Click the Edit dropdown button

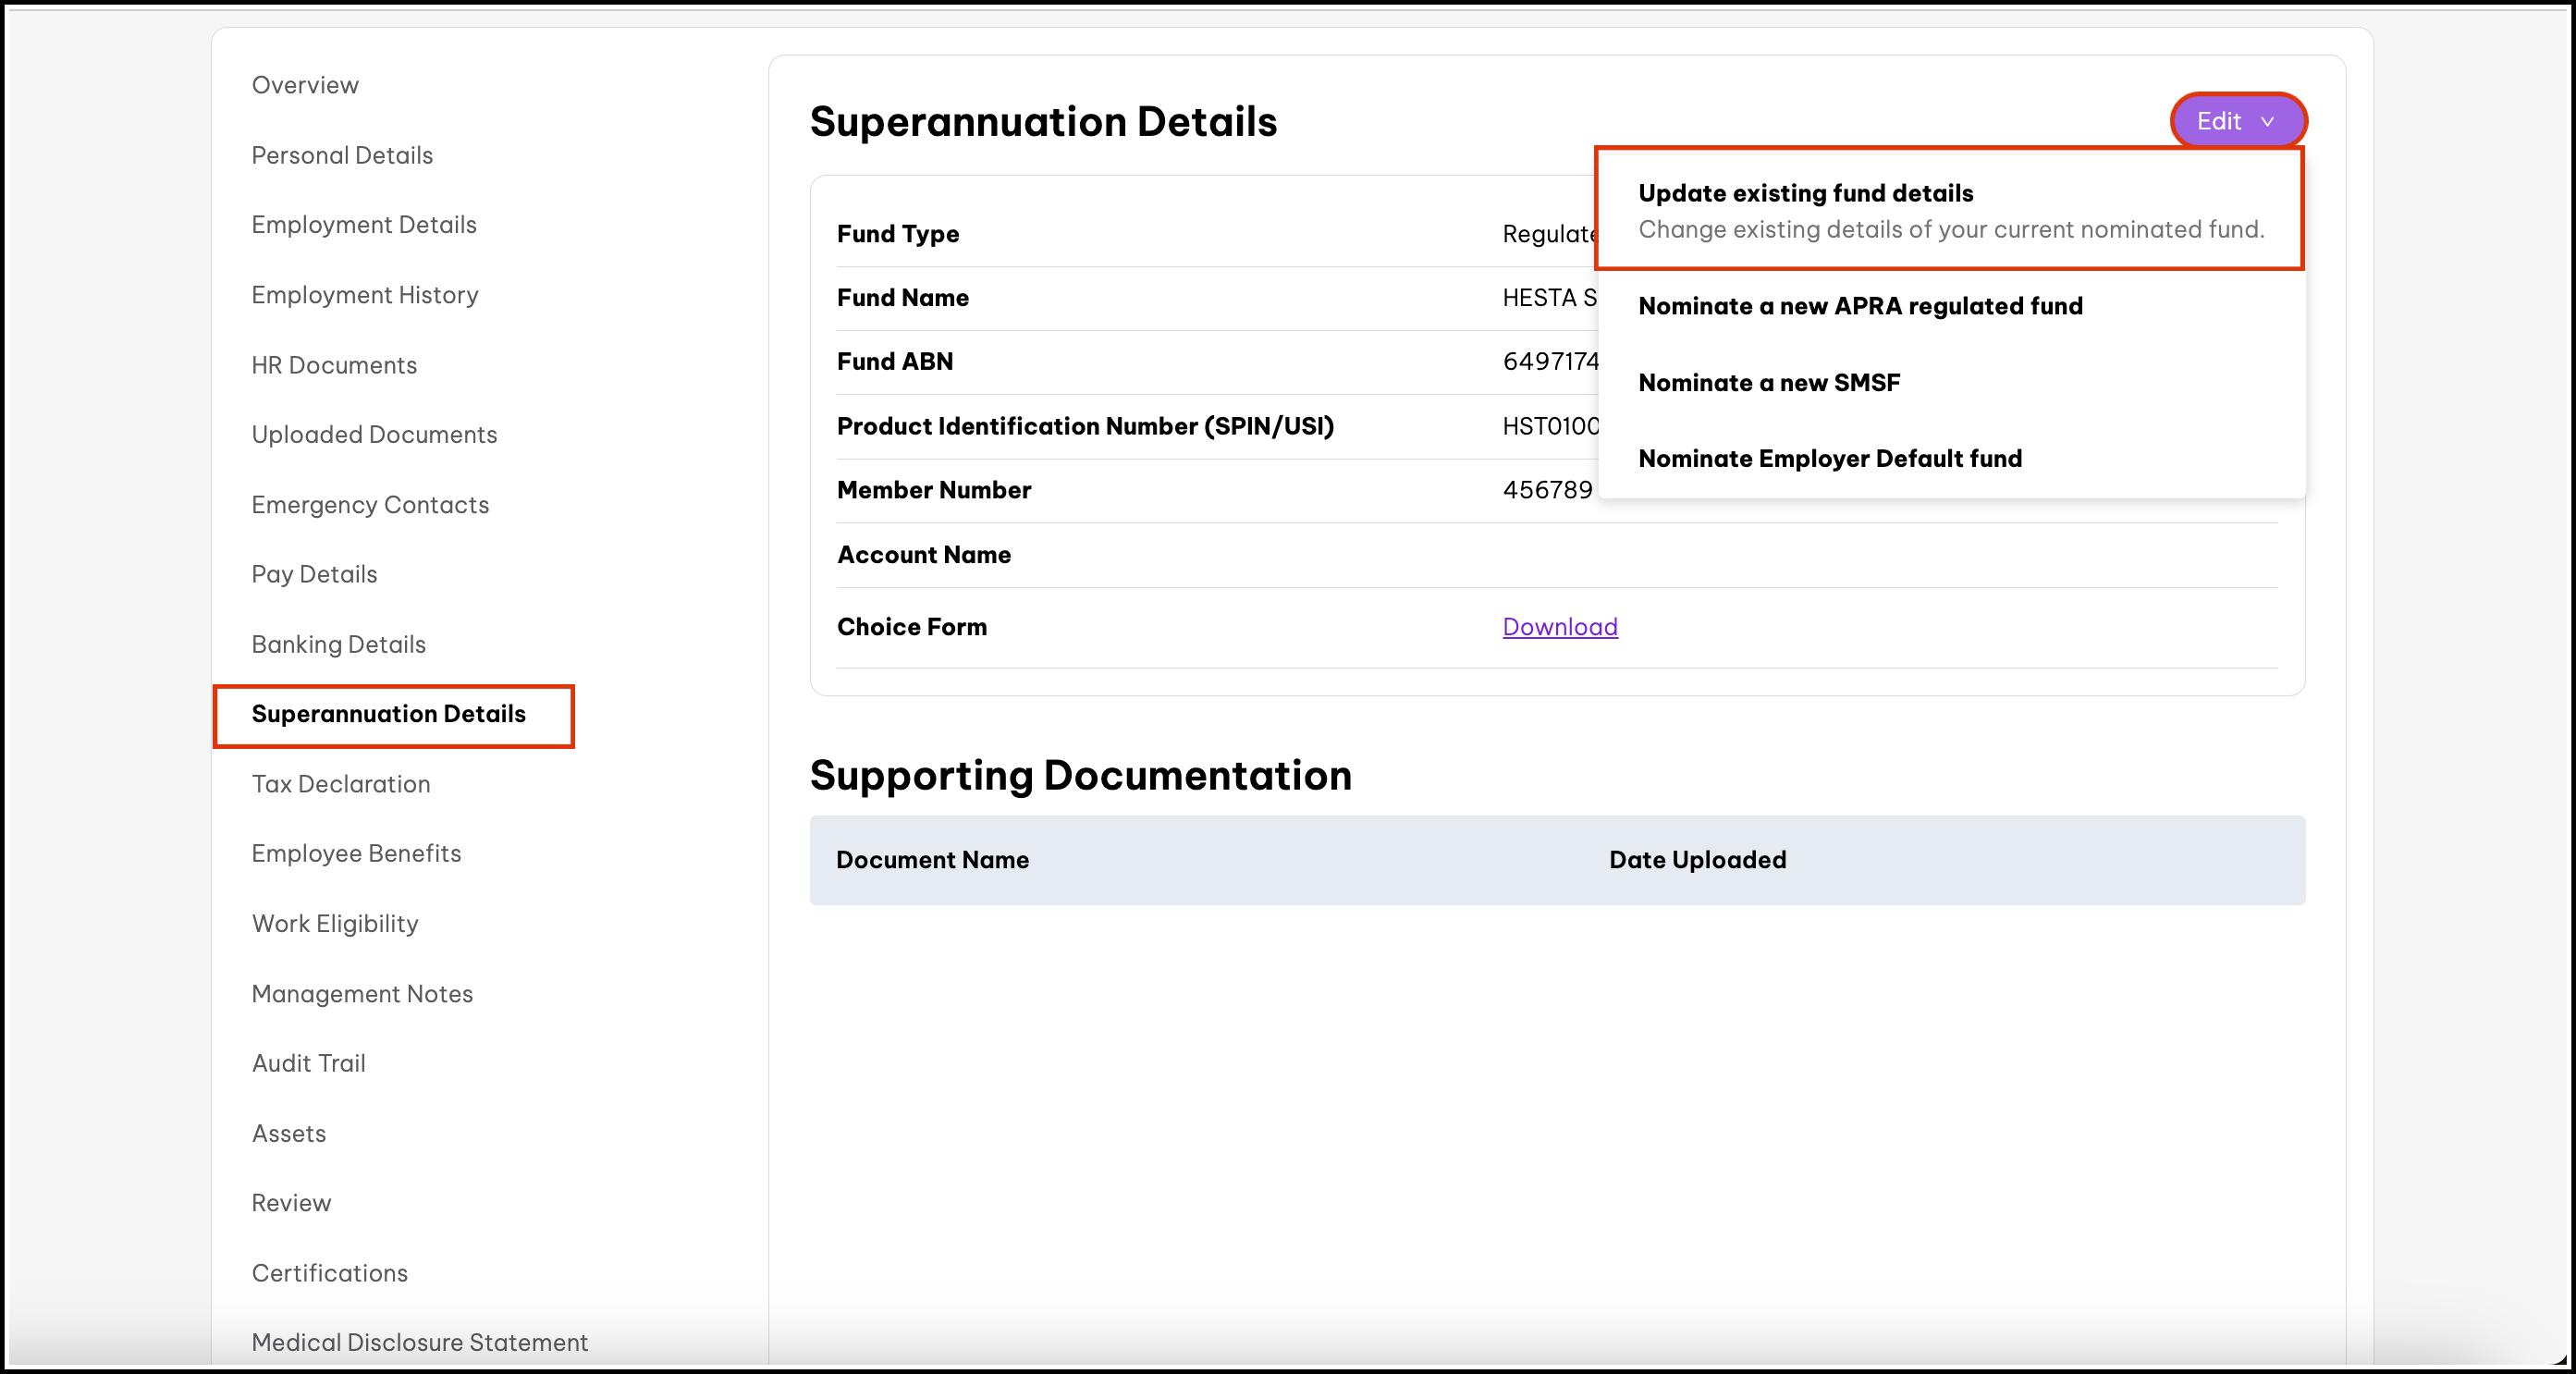tap(2236, 121)
